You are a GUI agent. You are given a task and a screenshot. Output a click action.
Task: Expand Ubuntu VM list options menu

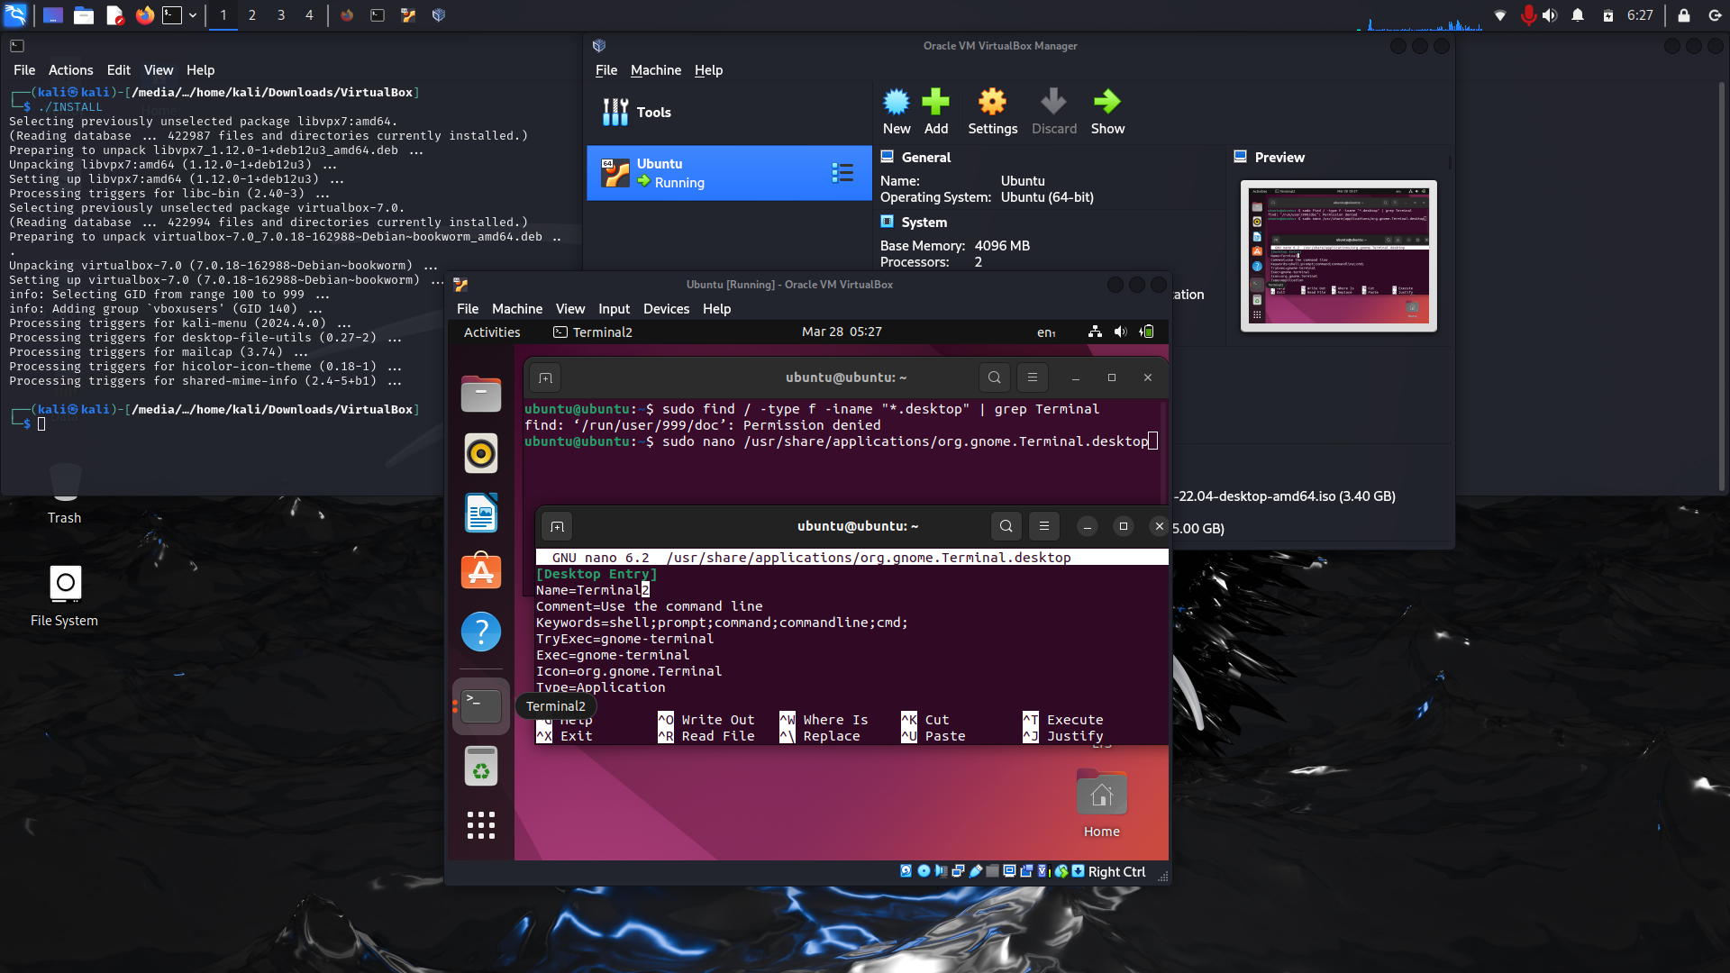(842, 173)
